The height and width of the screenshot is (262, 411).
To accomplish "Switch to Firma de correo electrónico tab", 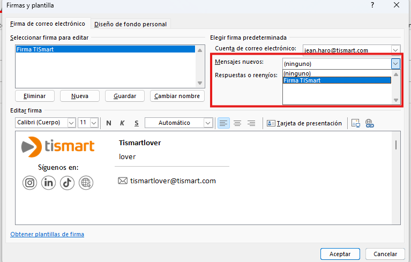I will point(48,24).
